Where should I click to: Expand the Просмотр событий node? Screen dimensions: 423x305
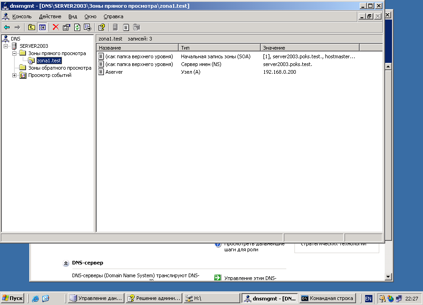[x=14, y=75]
